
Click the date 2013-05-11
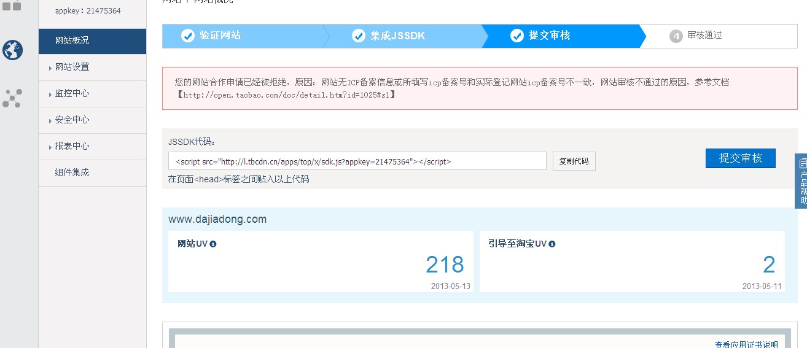click(762, 286)
